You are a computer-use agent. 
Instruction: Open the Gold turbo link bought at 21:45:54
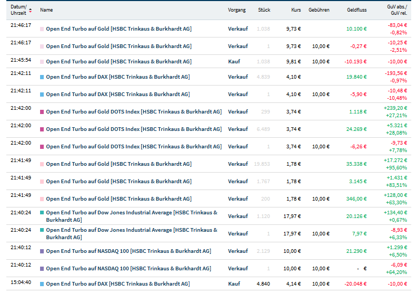(119, 62)
